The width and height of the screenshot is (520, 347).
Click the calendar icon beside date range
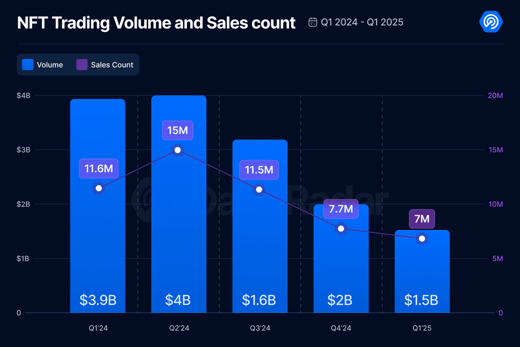[x=313, y=22]
